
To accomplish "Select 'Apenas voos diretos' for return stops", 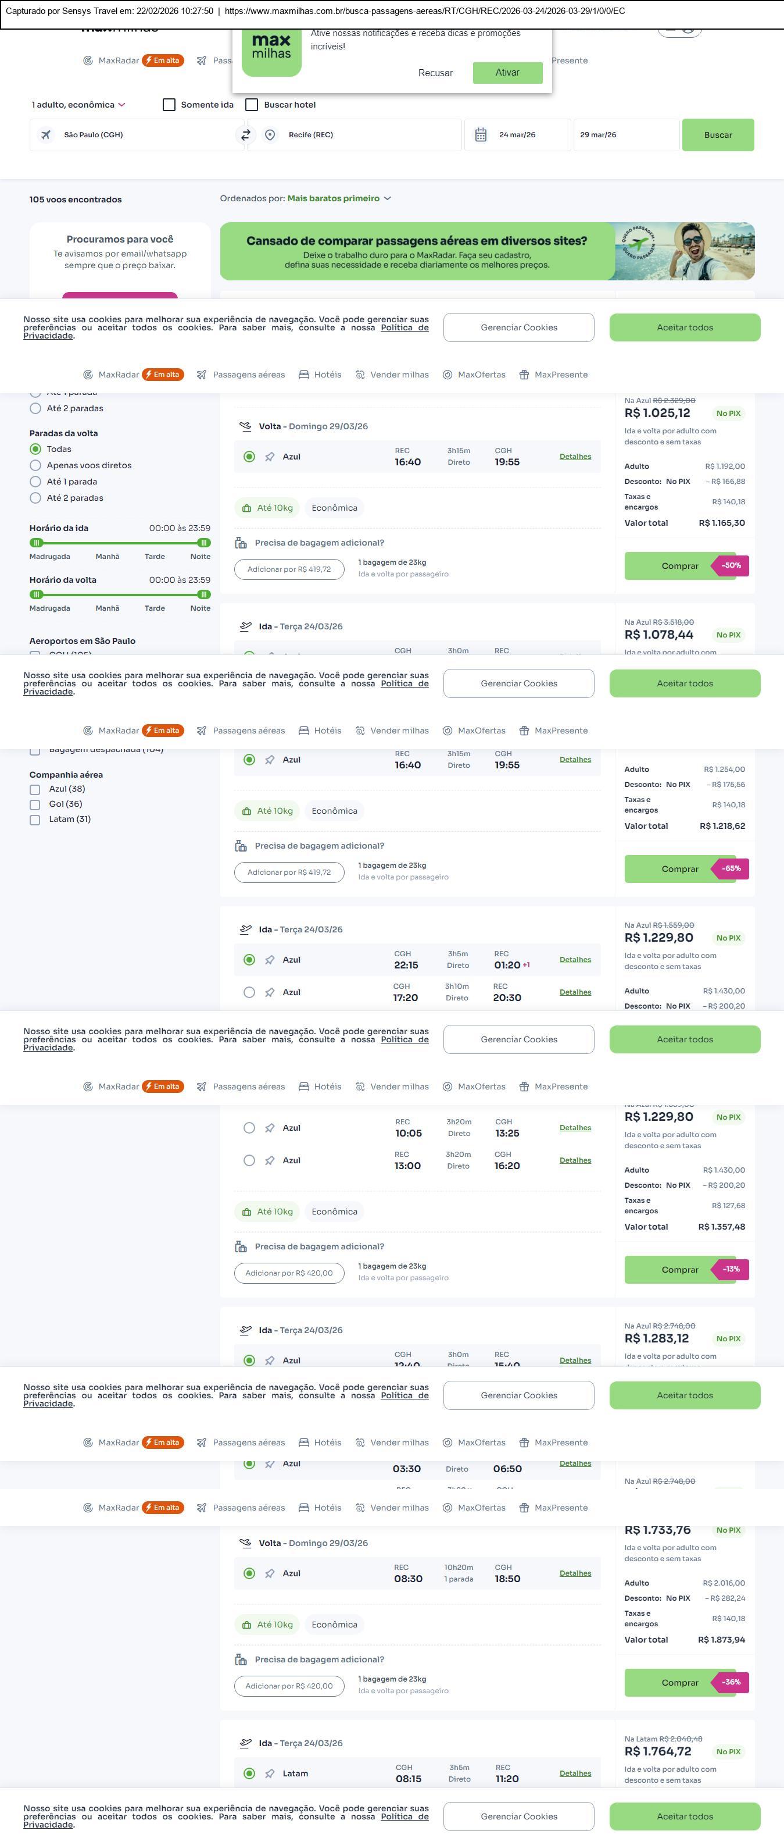I will 35,465.
